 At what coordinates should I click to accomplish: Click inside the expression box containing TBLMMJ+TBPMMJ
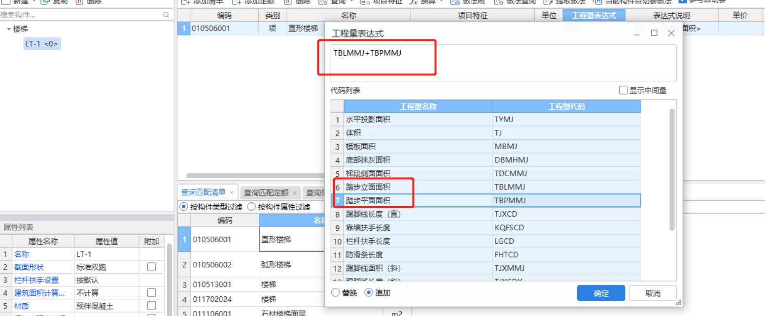[503, 63]
